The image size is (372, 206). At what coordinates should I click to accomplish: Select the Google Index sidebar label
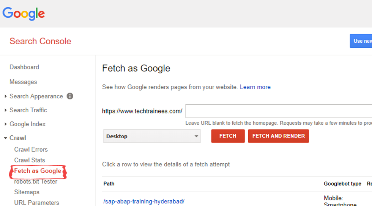pyautogui.click(x=27, y=124)
